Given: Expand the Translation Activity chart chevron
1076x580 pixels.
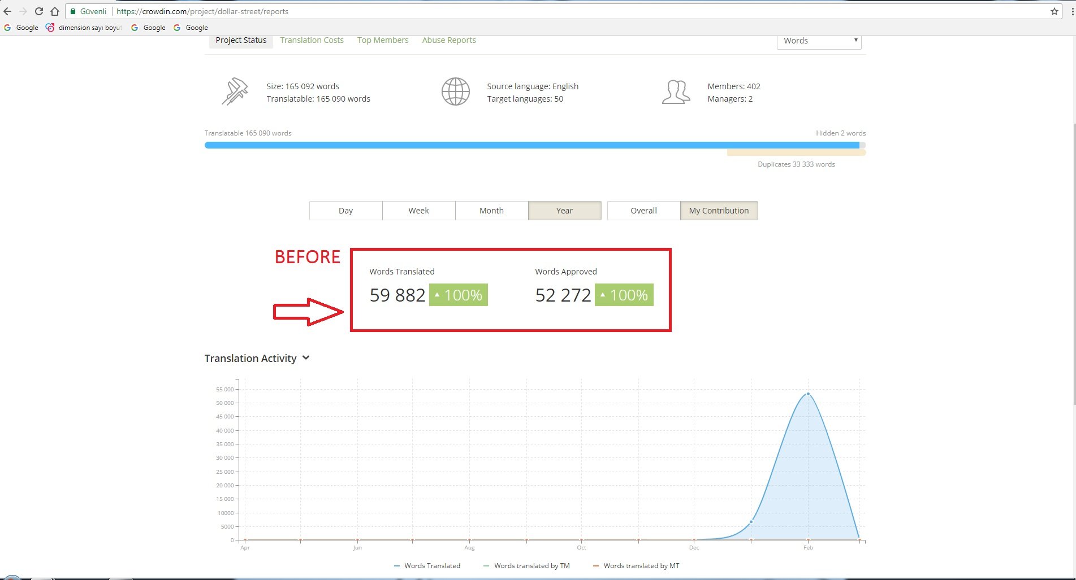Looking at the screenshot, I should 306,358.
